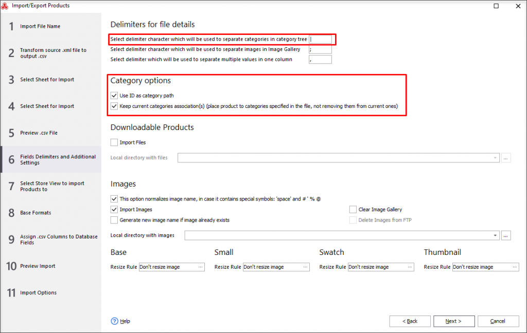Click the Next button
The height and width of the screenshot is (333, 527).
[453, 321]
